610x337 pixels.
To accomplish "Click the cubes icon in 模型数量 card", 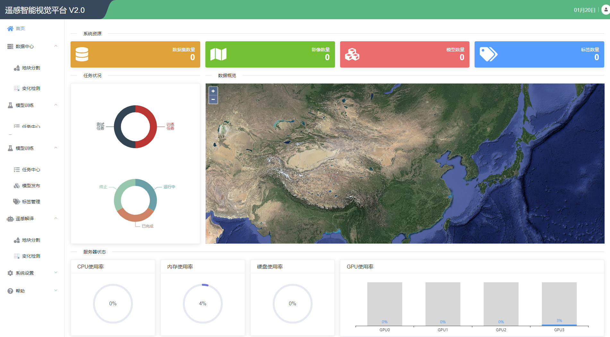I will click(x=352, y=54).
